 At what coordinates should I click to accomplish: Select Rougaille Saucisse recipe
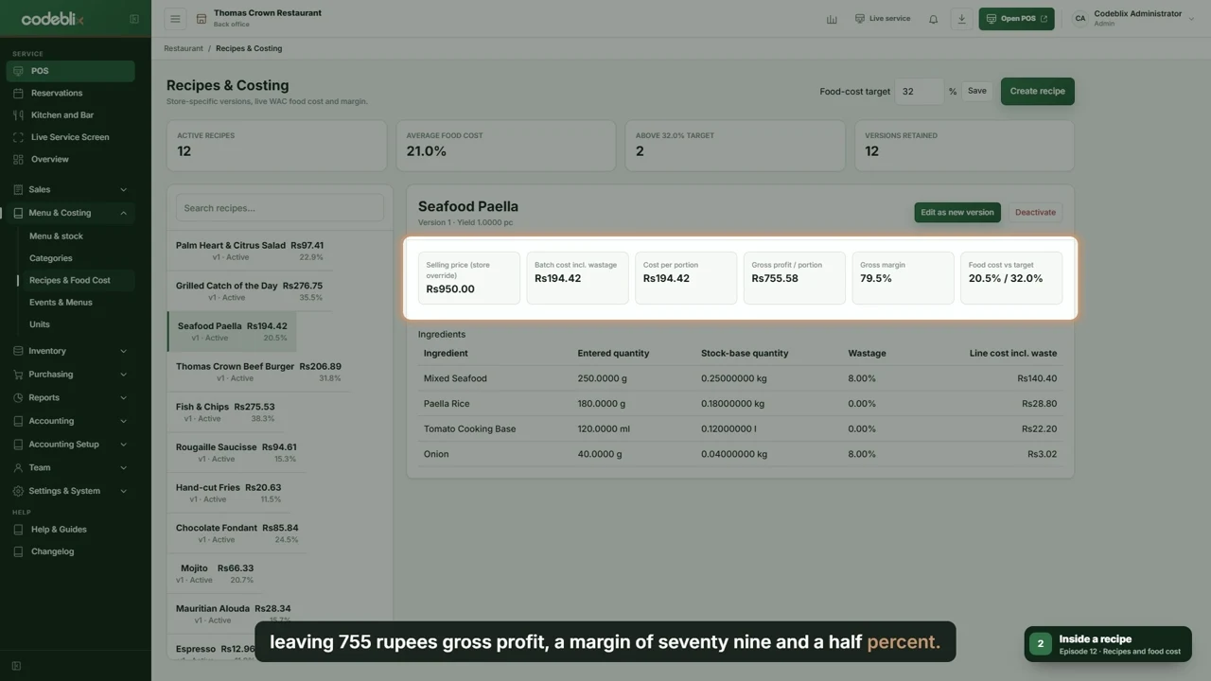237,452
